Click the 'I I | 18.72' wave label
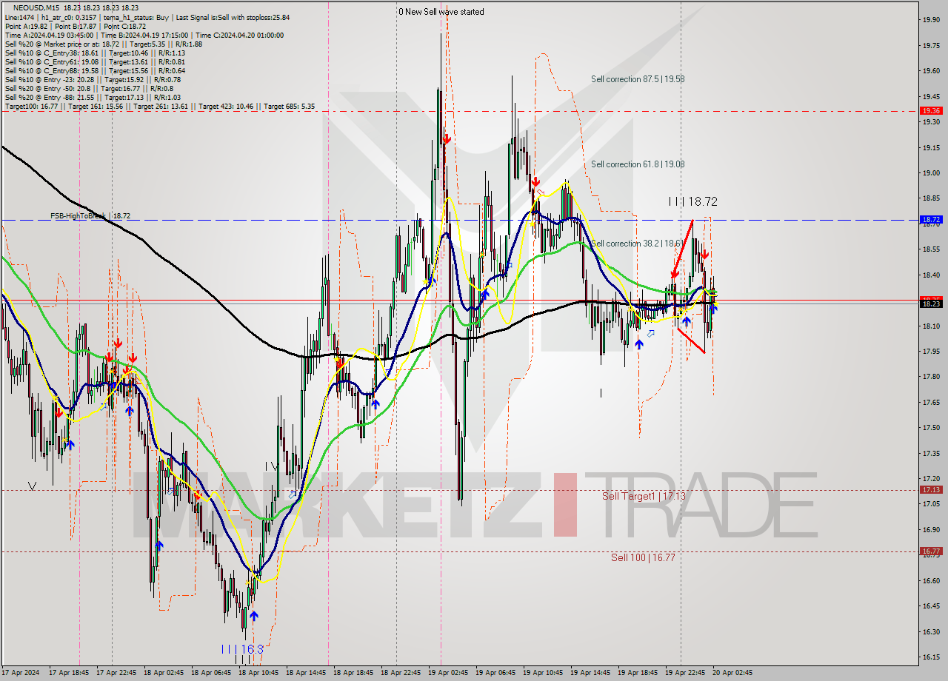 click(x=692, y=201)
